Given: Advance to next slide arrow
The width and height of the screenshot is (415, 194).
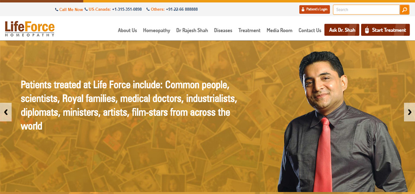Looking at the screenshot, I should point(410,112).
